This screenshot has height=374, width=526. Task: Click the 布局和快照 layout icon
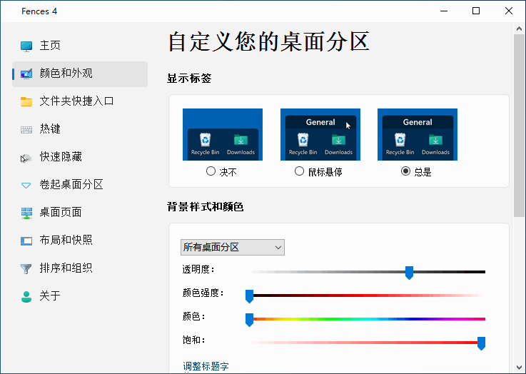tap(26, 241)
